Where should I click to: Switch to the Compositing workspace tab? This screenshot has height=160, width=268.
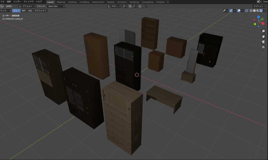pos(148,2)
